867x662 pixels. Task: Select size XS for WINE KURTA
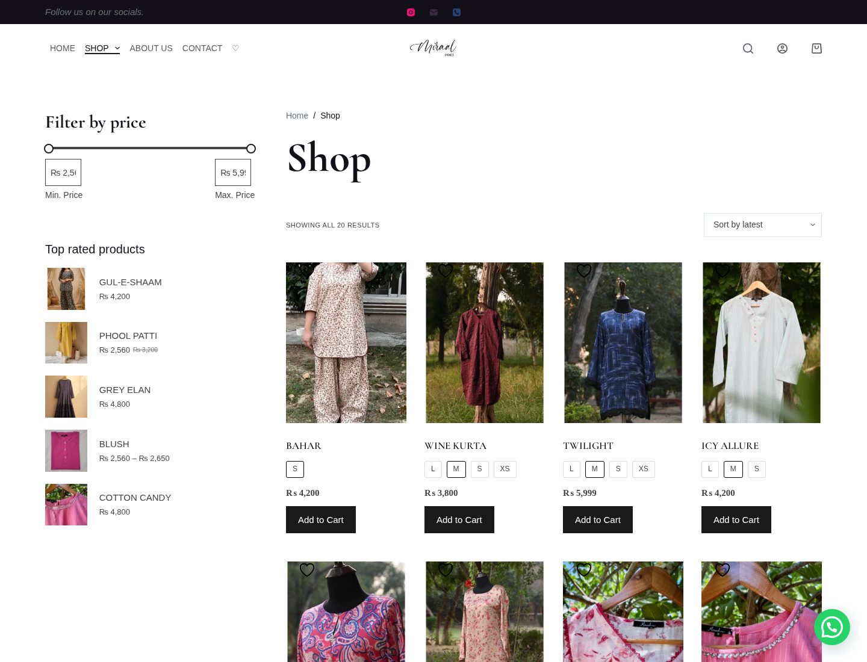(505, 469)
